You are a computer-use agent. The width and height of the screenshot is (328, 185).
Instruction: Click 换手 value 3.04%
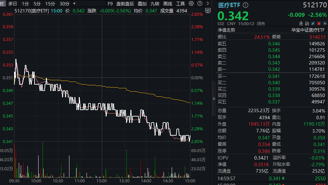(x=319, y=110)
